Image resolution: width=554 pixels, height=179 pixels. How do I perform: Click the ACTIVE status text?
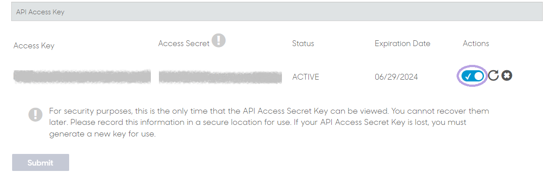tap(306, 77)
